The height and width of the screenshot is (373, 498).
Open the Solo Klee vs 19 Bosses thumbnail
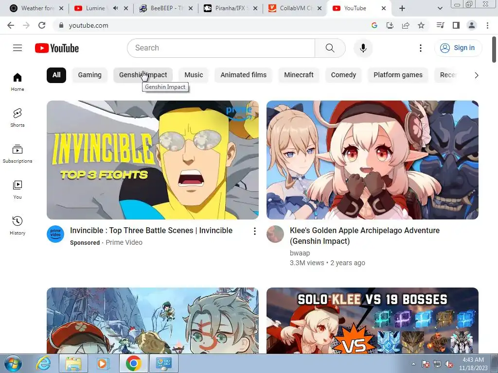[373, 321]
